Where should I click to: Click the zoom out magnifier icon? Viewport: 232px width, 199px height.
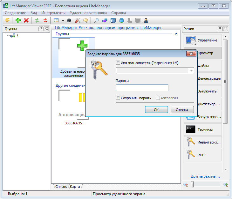[186, 185]
